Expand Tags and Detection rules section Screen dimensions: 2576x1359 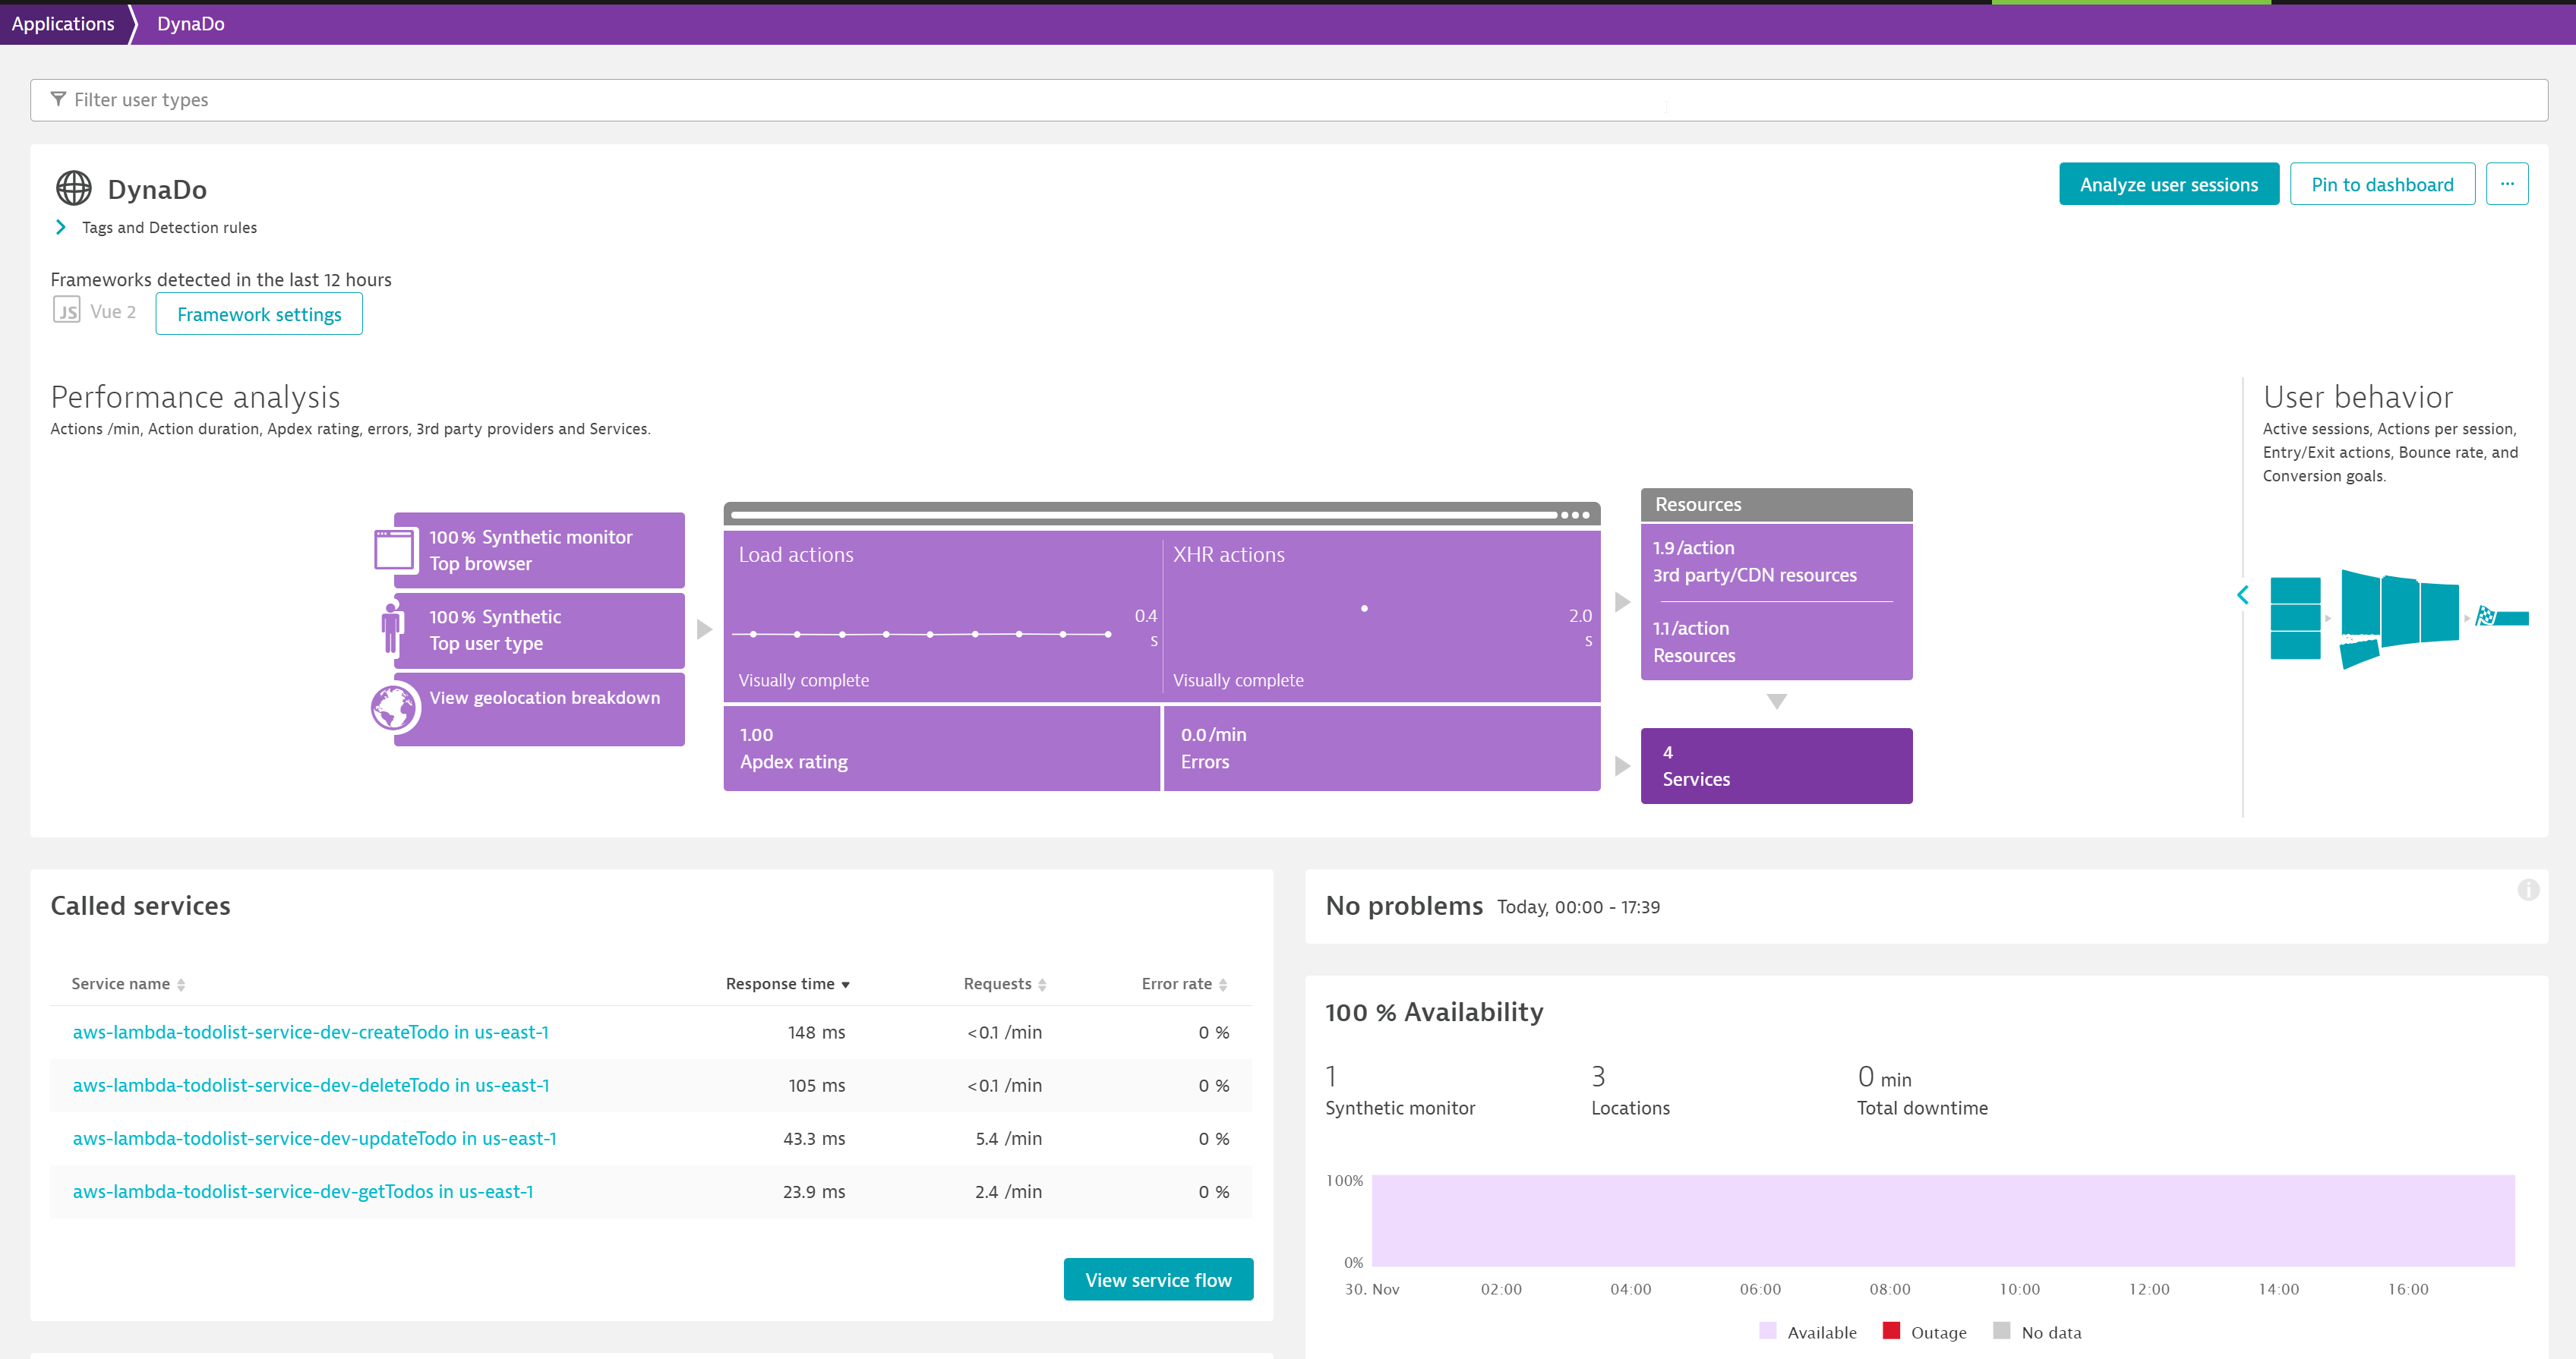pos(60,226)
